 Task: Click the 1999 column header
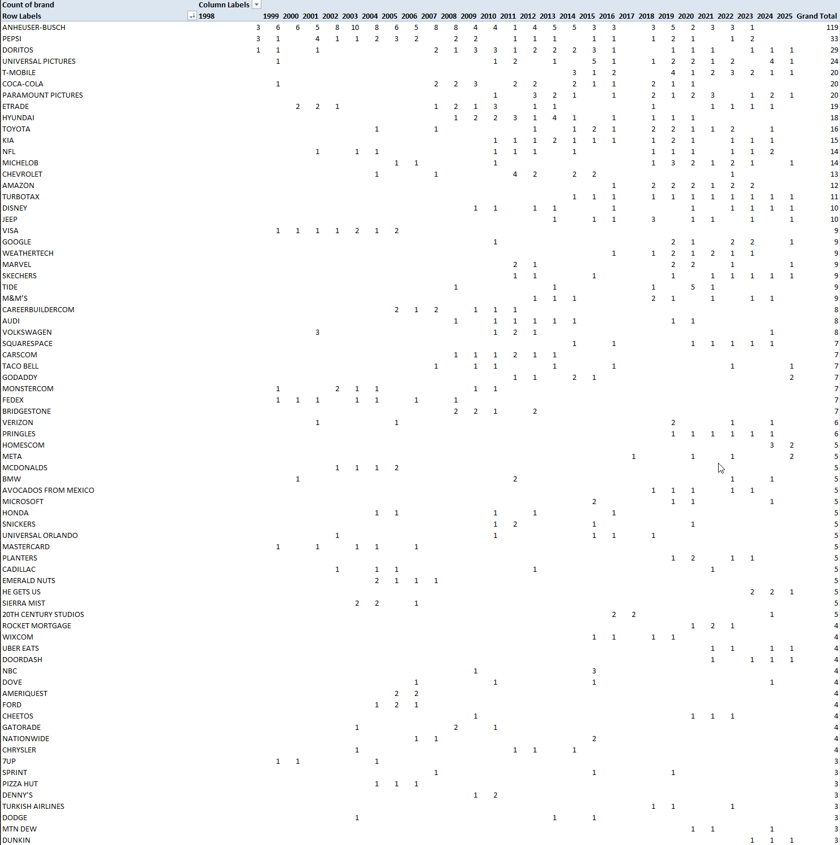tap(271, 16)
